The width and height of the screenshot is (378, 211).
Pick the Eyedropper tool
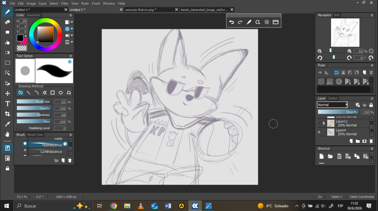tap(8, 124)
